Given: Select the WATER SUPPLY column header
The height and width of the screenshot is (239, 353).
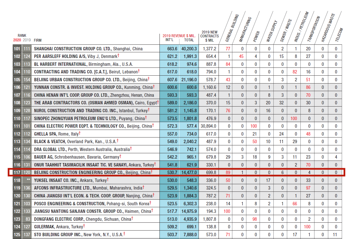Looking at the screenshot, I should click(x=272, y=31).
